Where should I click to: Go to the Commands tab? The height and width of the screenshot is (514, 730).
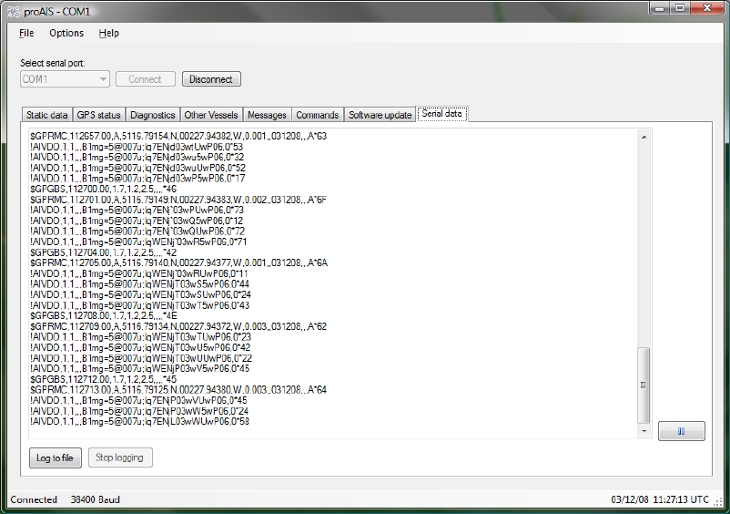point(318,115)
